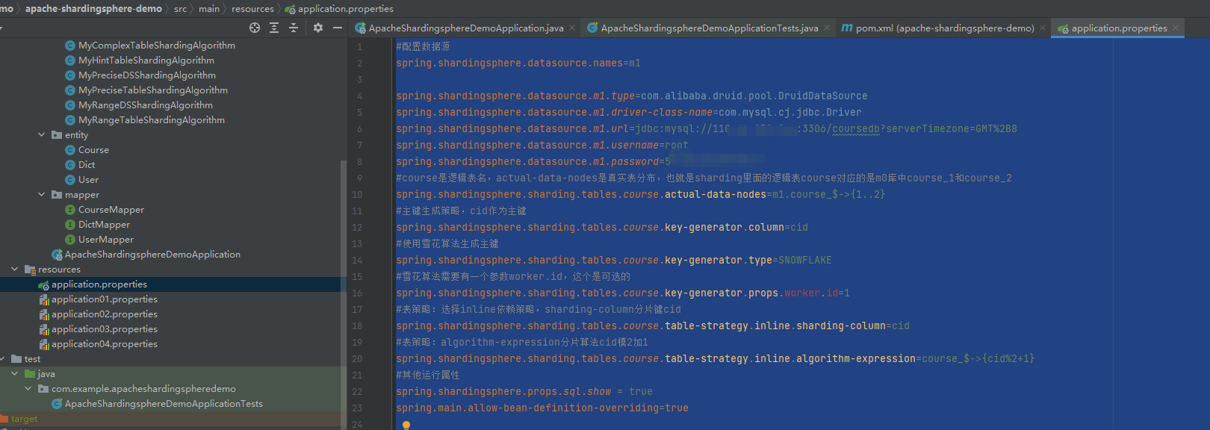Click the main breadcrumb
The width and height of the screenshot is (1210, 430).
tap(209, 9)
